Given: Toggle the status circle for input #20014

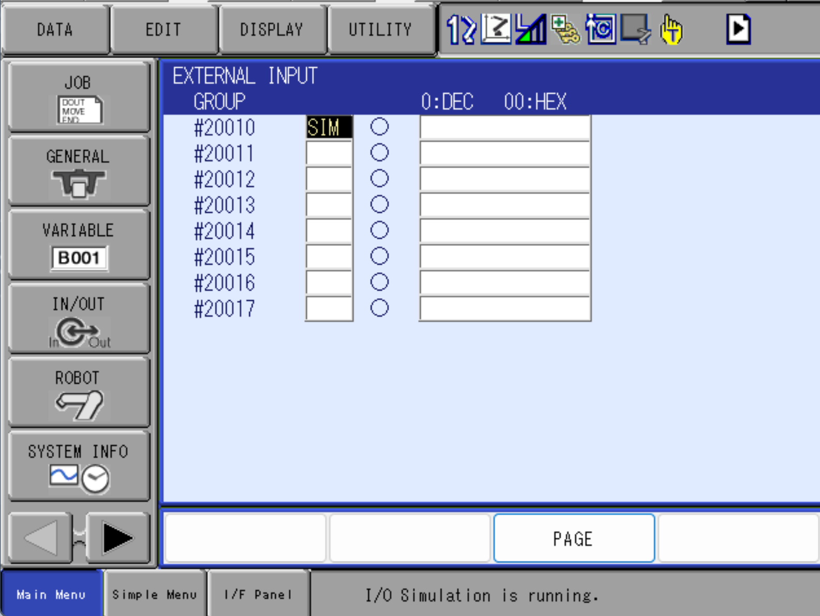Looking at the screenshot, I should (379, 230).
